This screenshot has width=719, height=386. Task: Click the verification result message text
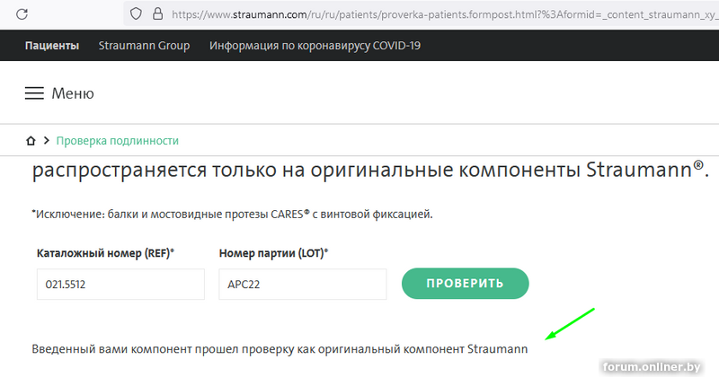[280, 347]
